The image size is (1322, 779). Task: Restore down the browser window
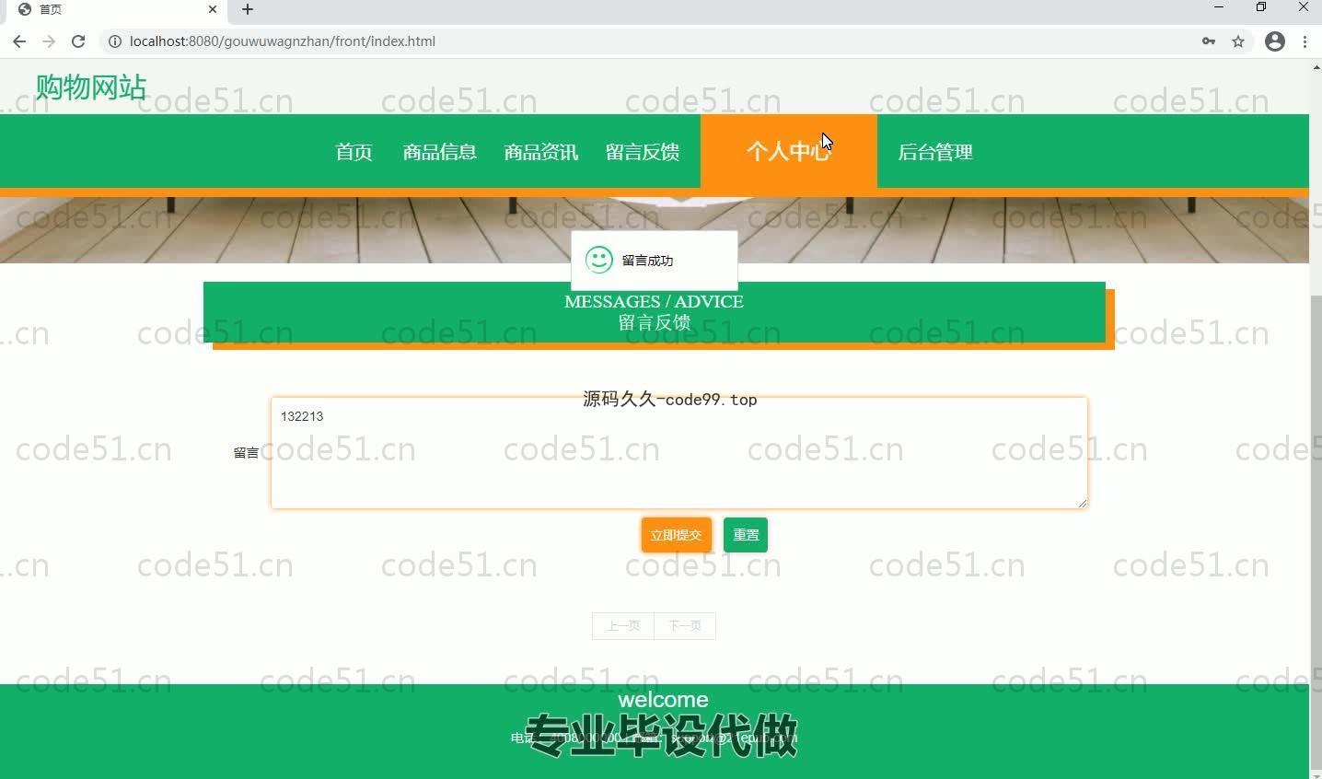point(1261,7)
